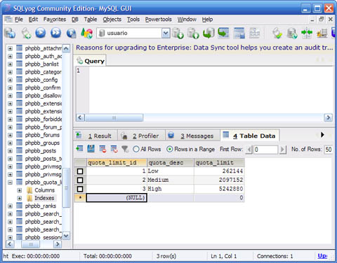Open the usuario database dropdown
The height and width of the screenshot is (263, 337).
point(166,33)
